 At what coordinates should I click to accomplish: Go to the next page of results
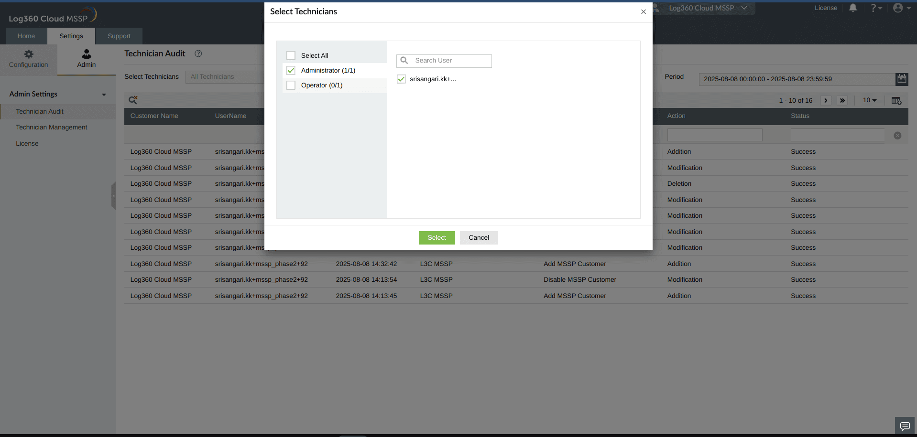[826, 100]
